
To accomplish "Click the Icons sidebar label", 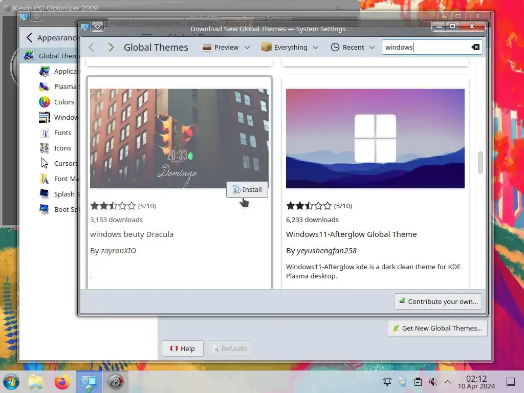I will pos(62,148).
